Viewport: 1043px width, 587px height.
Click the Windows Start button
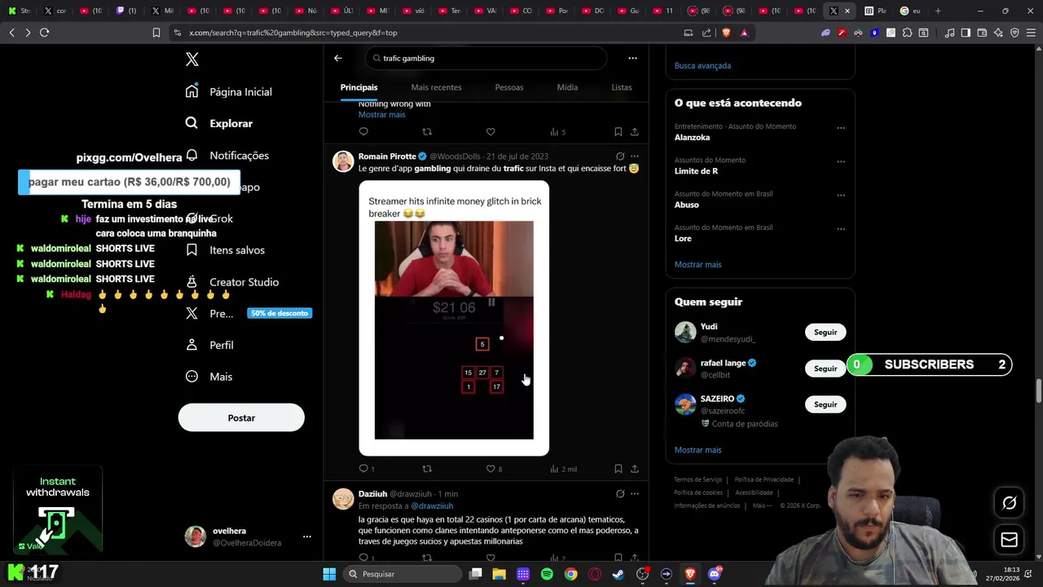coord(329,574)
